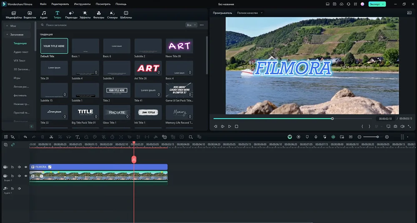Select Игры category in sidebar

point(17,78)
